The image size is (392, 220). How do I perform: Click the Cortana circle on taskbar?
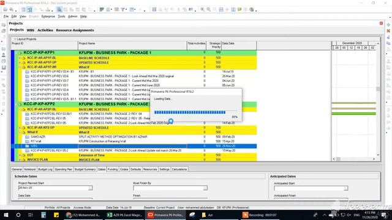[18, 215]
